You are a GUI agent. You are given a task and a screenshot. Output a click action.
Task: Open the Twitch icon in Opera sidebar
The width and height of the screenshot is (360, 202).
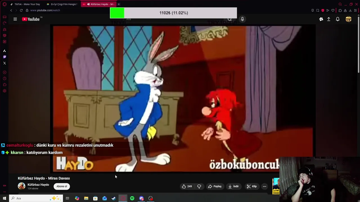tap(4, 57)
